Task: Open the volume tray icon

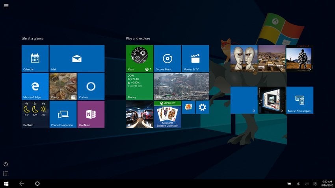Action: click(x=307, y=184)
